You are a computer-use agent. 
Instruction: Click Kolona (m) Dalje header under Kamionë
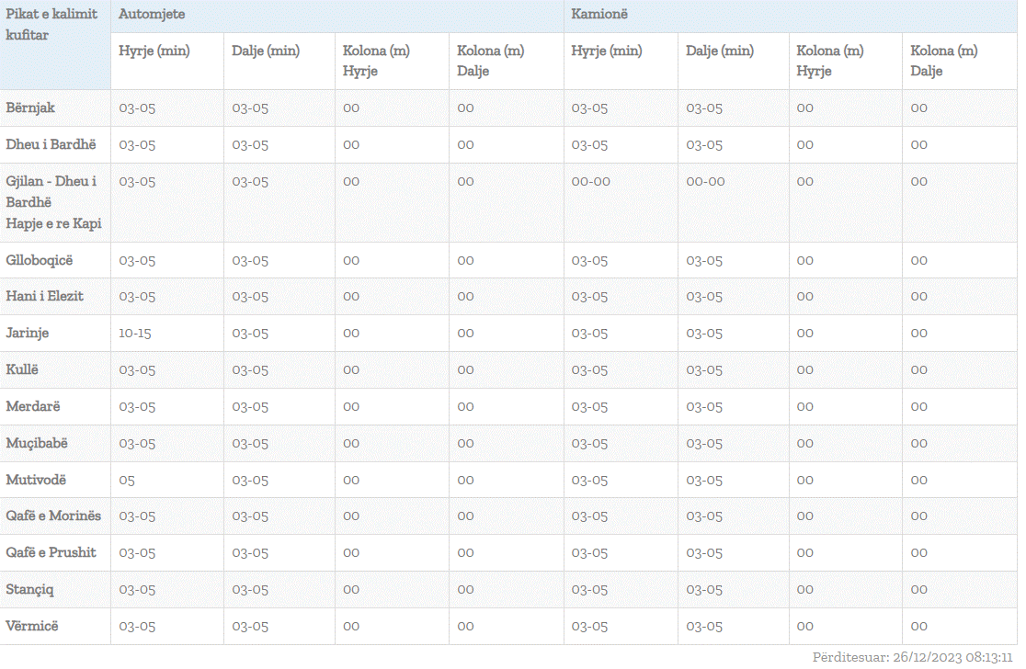click(x=943, y=61)
